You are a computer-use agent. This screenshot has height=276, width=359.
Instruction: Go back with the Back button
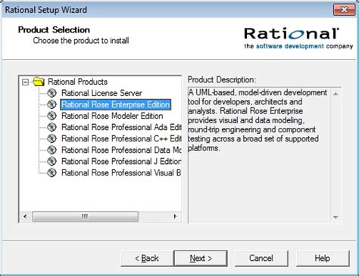(147, 259)
